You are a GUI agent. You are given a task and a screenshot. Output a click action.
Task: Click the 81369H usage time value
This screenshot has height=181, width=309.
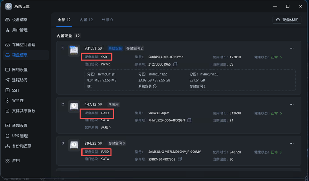click(x=235, y=113)
